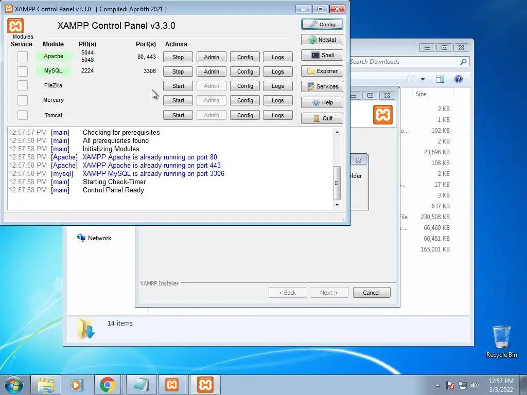The image size is (527, 395).
Task: Stop the Apache module
Action: [178, 57]
